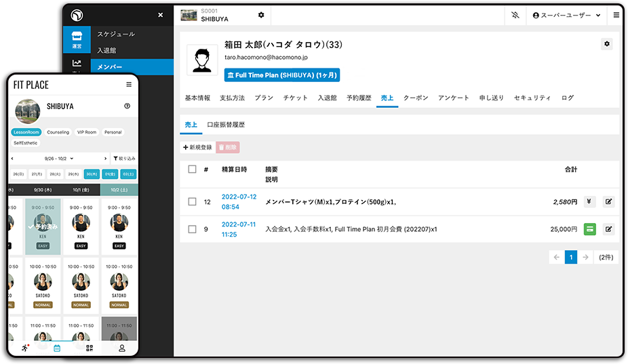The width and height of the screenshot is (628, 364).
Task: Open FIT PLACE mobile hamburger menu
Action: click(129, 85)
